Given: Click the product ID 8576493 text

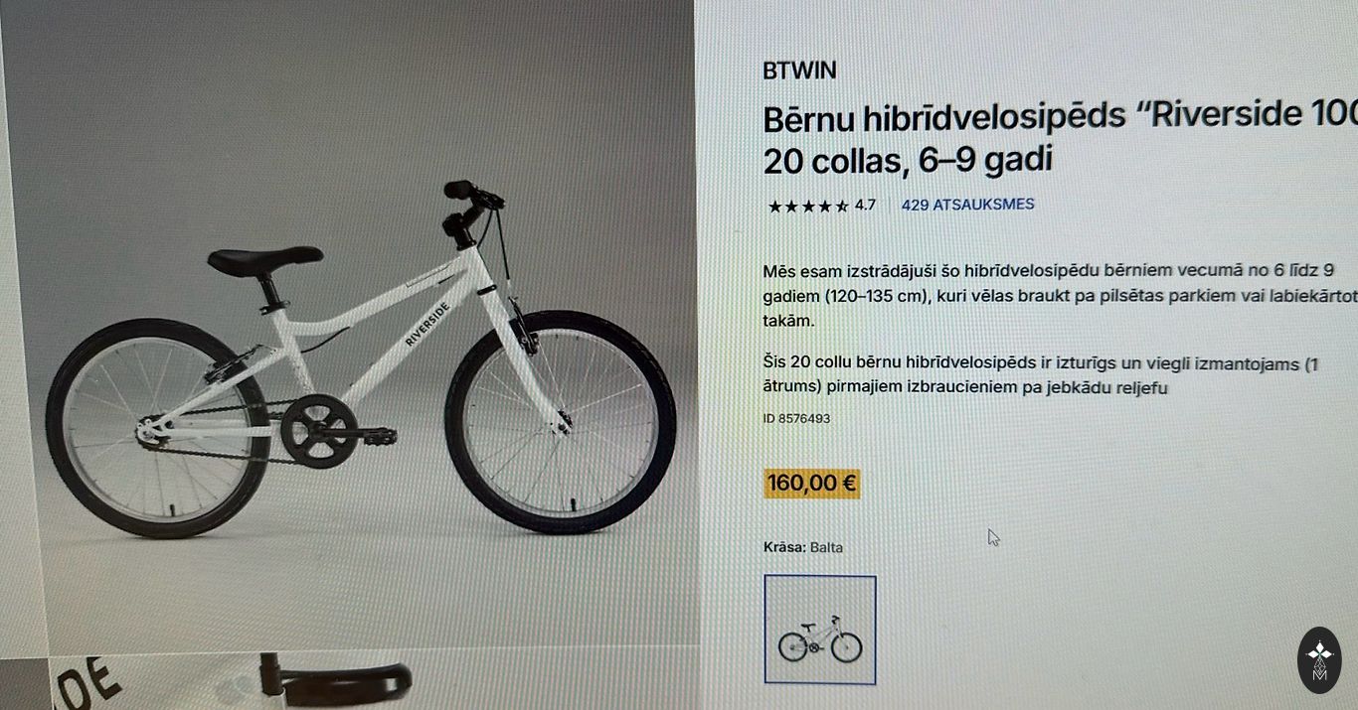Looking at the screenshot, I should [796, 418].
